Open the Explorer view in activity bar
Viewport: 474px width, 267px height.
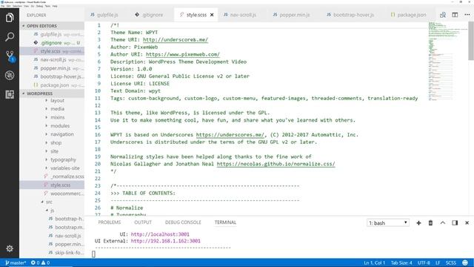pyautogui.click(x=10, y=18)
